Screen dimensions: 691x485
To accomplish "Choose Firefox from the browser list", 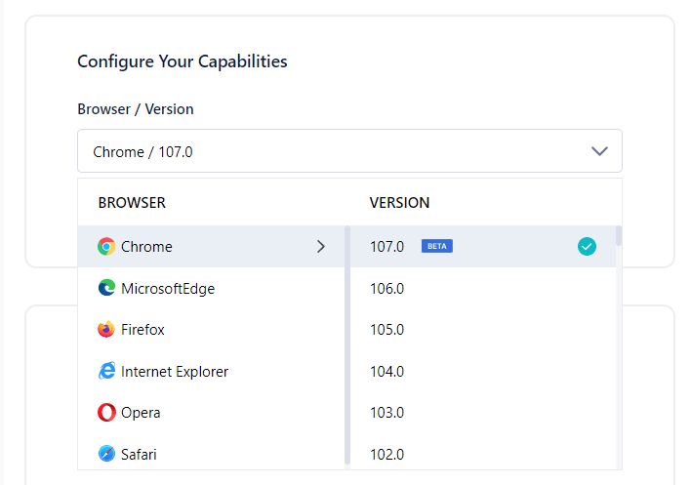I will (x=211, y=329).
